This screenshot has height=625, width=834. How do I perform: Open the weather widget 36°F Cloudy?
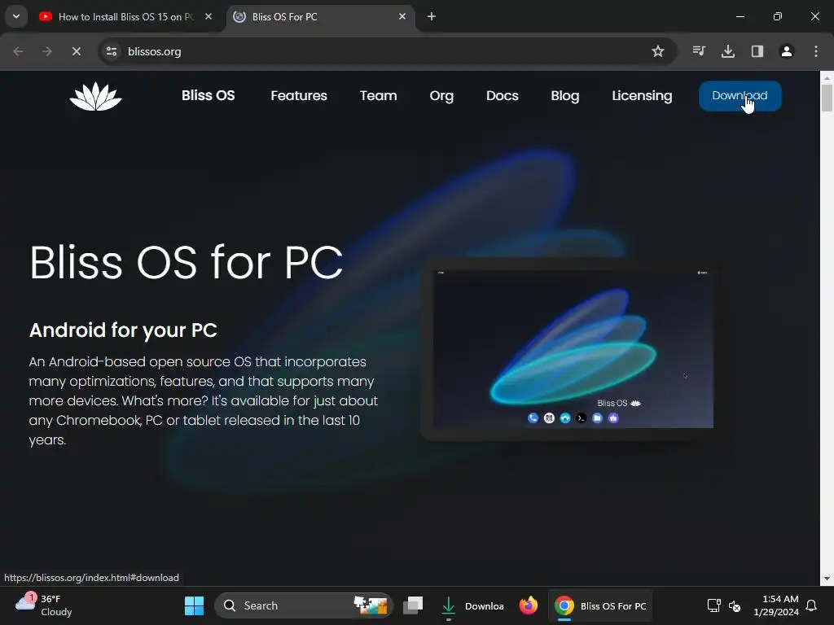(x=44, y=605)
